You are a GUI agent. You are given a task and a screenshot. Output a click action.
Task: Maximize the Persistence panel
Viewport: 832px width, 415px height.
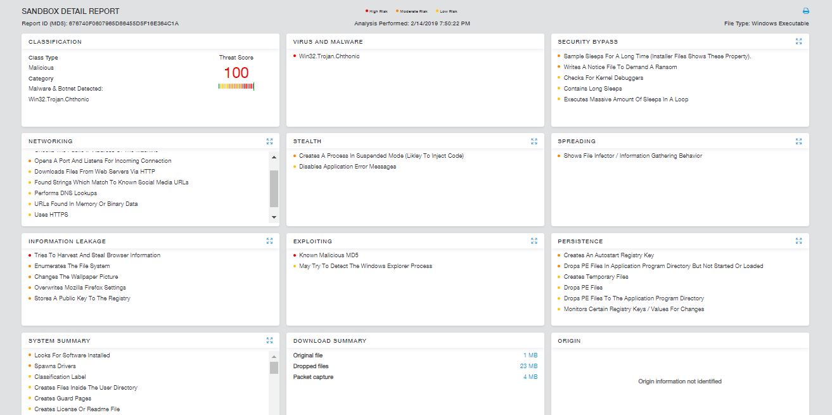coord(798,241)
